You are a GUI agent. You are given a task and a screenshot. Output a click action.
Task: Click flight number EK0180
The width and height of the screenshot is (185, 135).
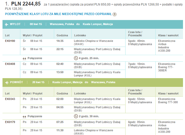pyautogui.click(x=10, y=41)
